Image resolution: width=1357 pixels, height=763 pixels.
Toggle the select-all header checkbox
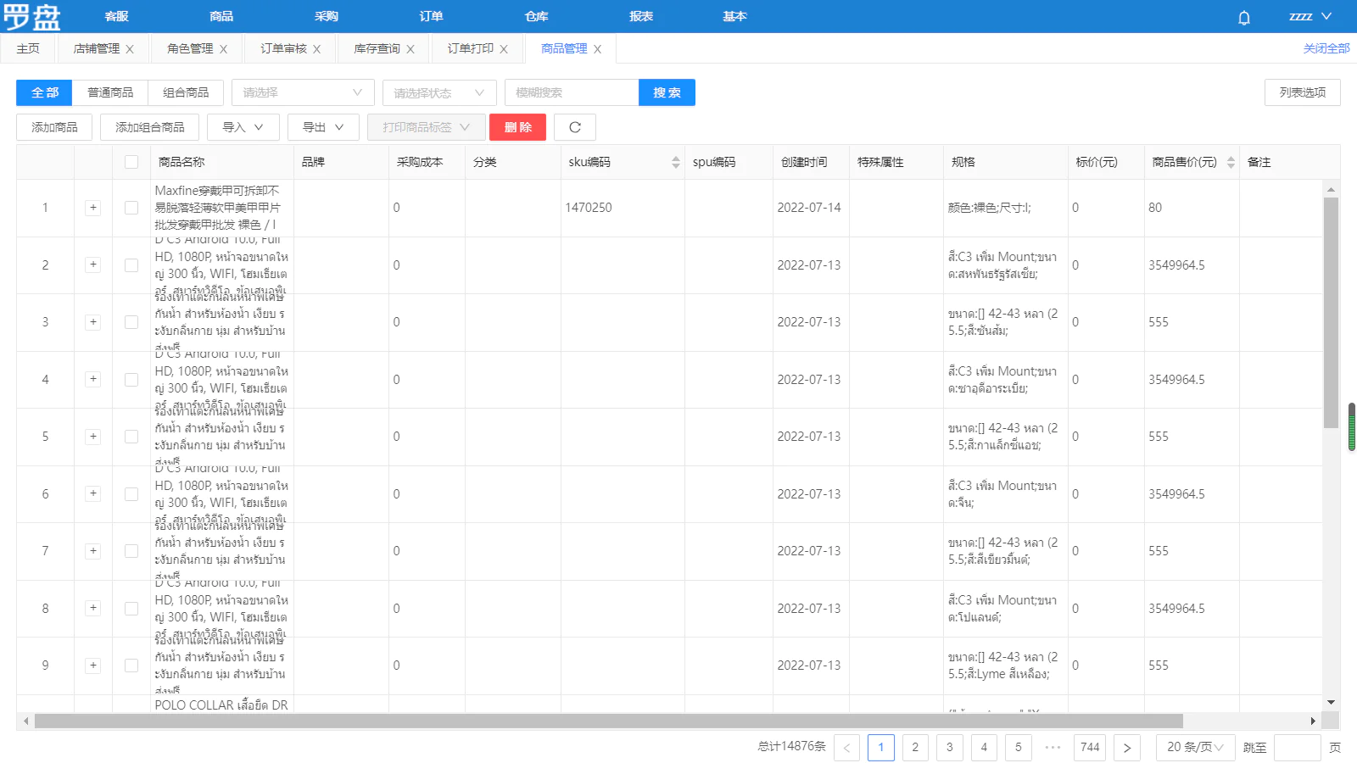(x=131, y=162)
